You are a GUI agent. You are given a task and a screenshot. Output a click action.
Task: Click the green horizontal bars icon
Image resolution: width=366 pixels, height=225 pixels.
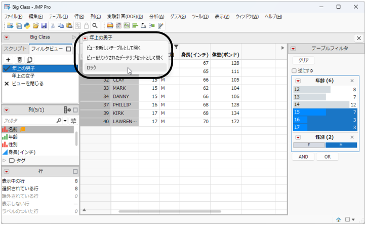coord(135,25)
